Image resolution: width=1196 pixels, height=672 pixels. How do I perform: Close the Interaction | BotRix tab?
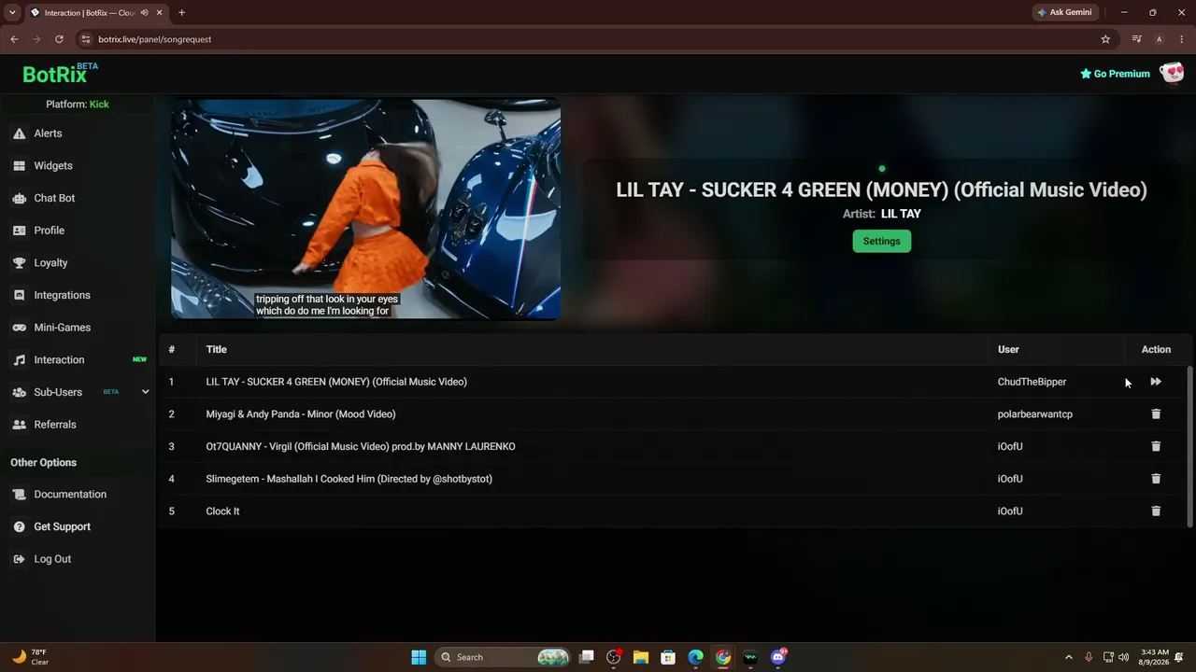pyautogui.click(x=160, y=13)
